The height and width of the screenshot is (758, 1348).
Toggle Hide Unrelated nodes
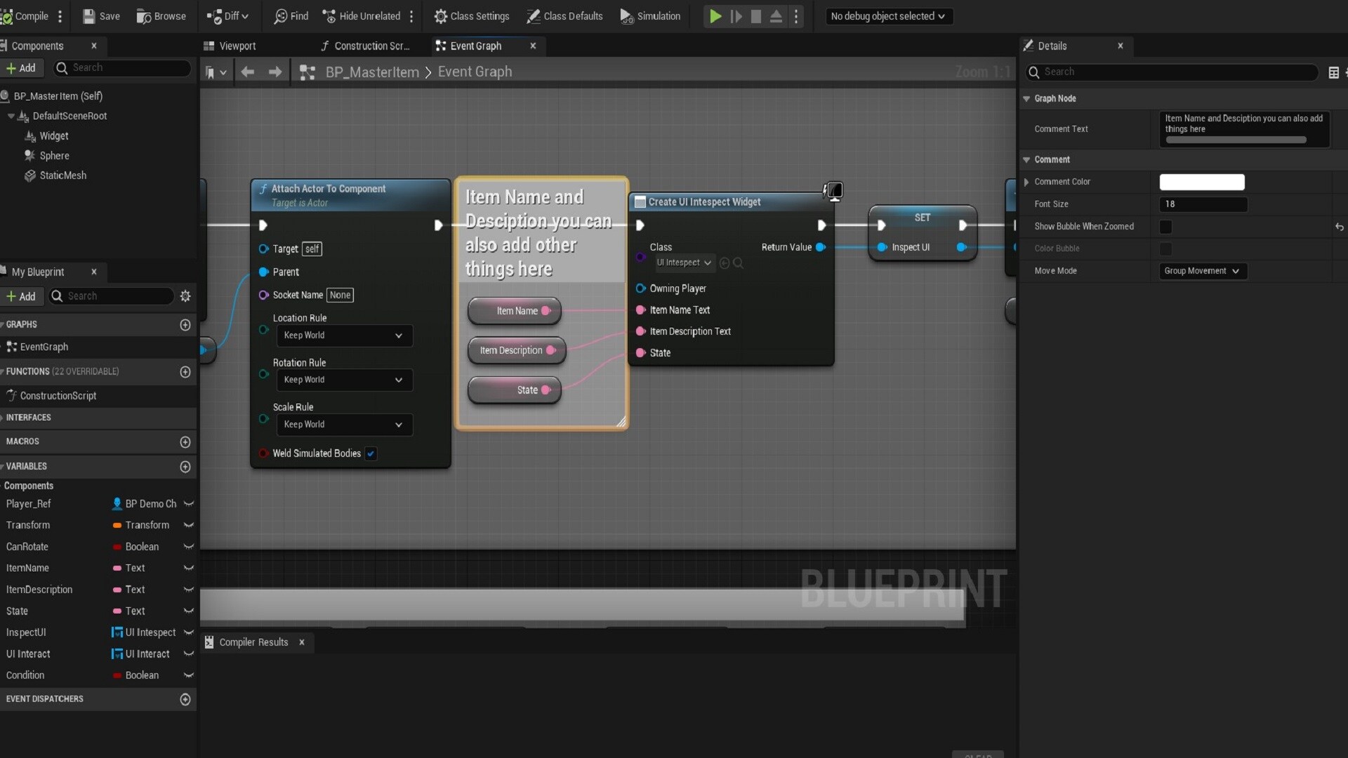click(x=361, y=15)
